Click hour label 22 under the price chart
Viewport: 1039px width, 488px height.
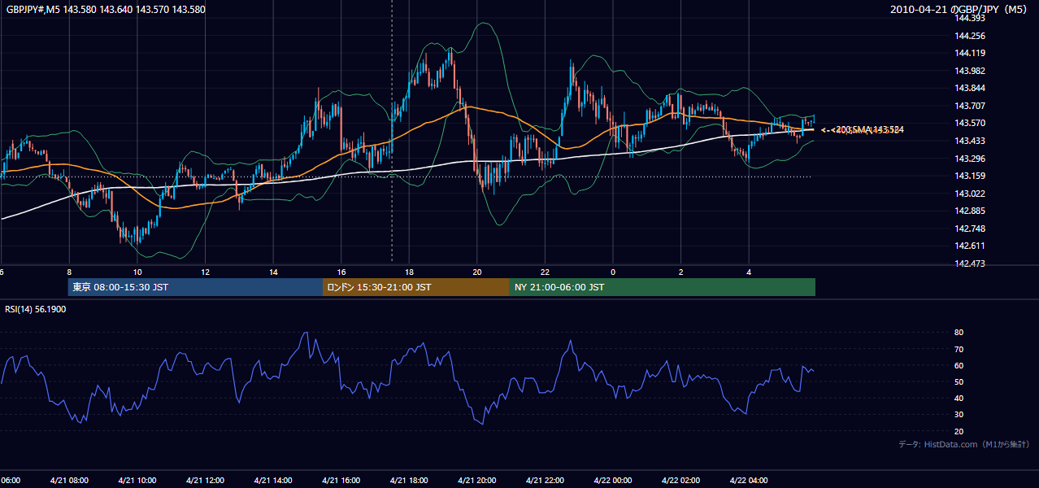tap(546, 272)
